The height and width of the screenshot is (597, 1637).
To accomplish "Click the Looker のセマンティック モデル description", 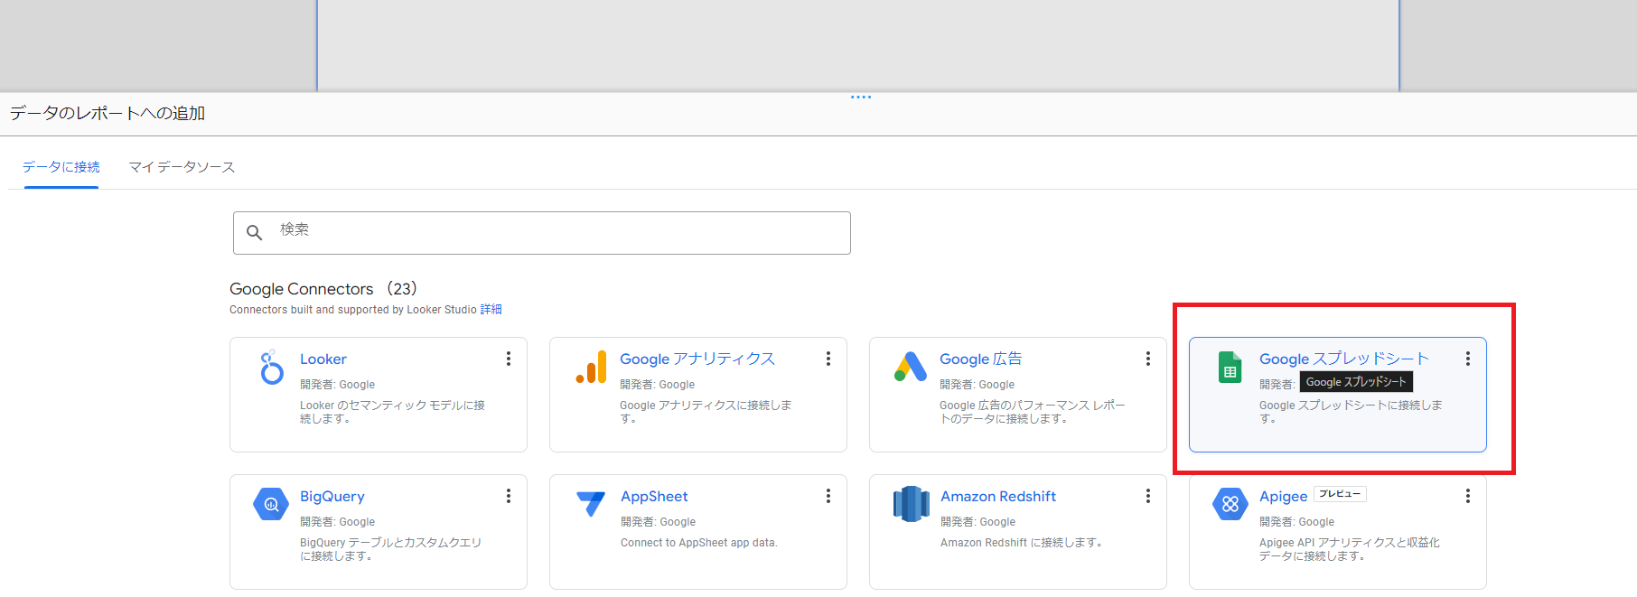I will [393, 412].
